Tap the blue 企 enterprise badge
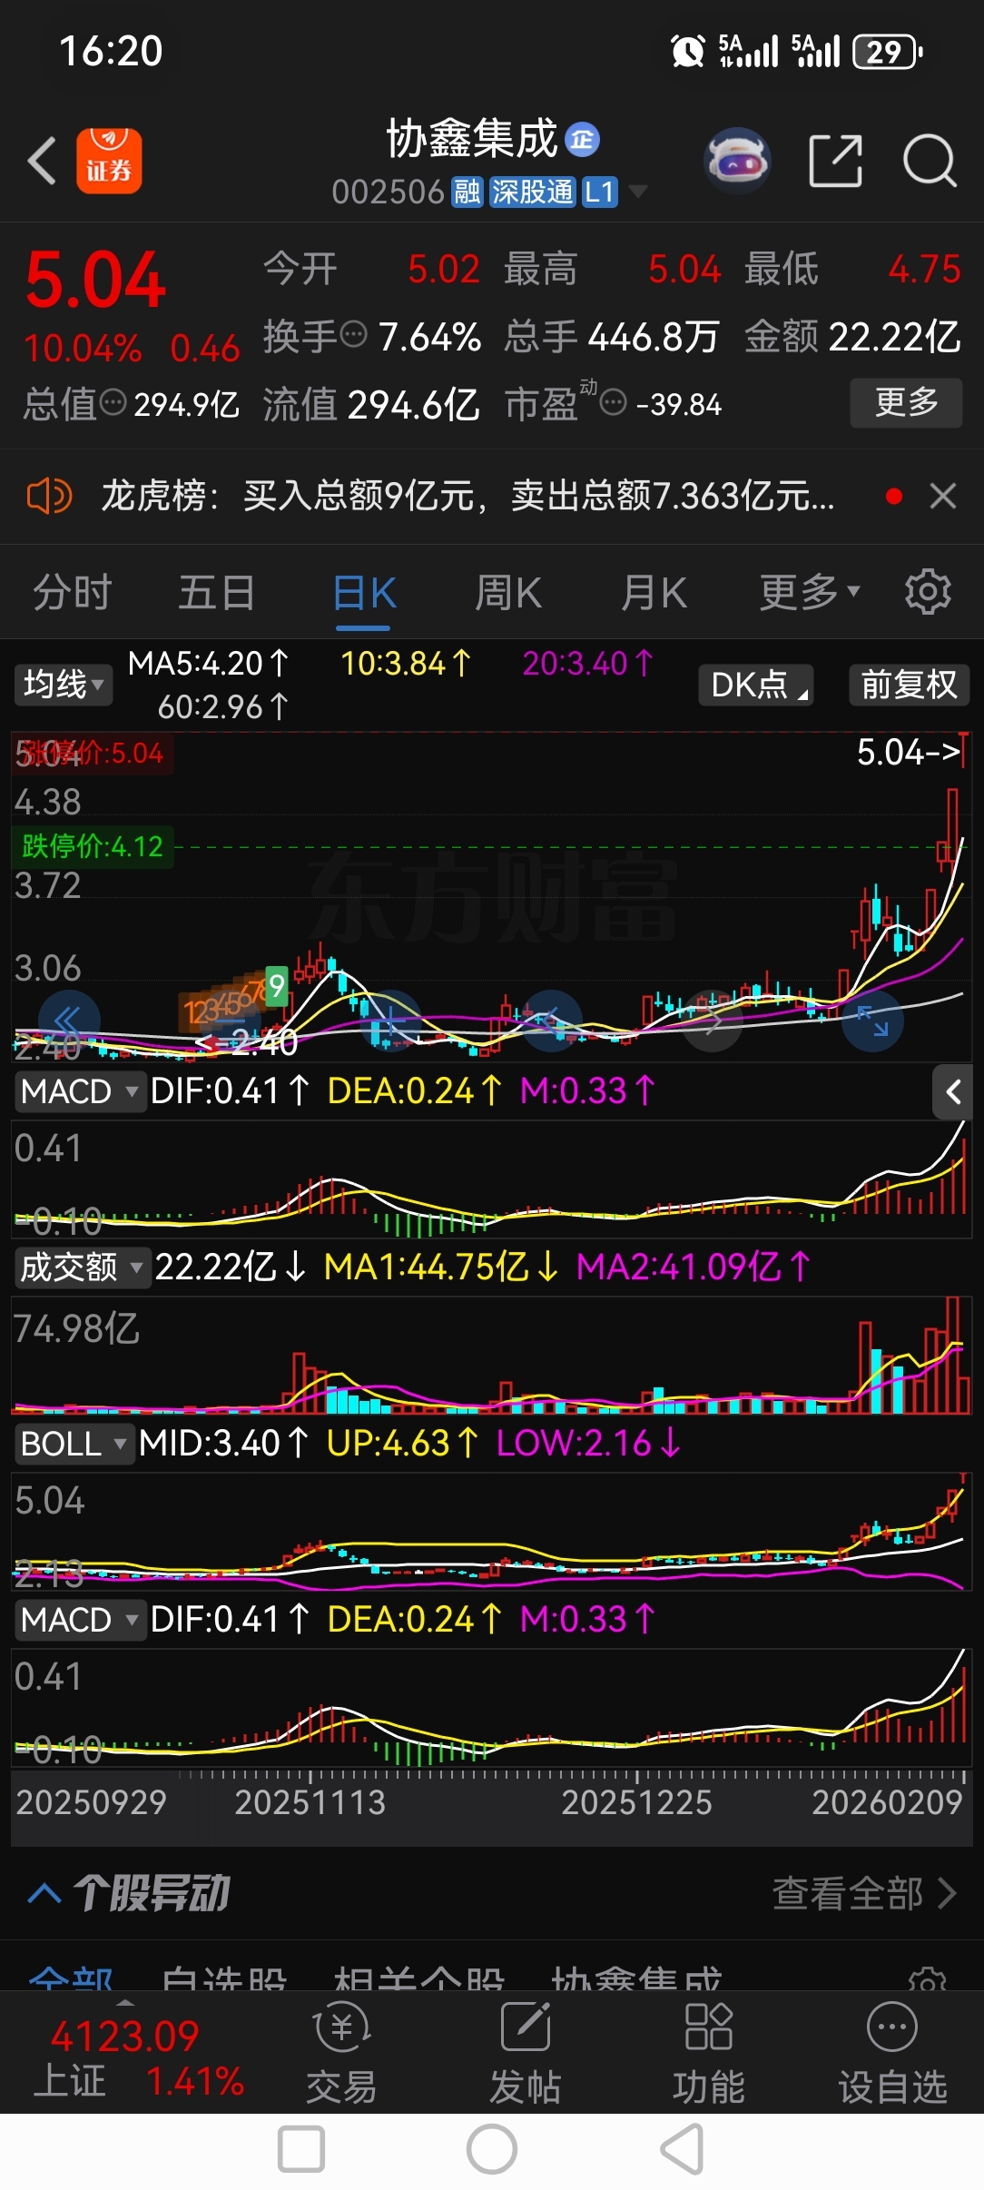 tap(582, 139)
